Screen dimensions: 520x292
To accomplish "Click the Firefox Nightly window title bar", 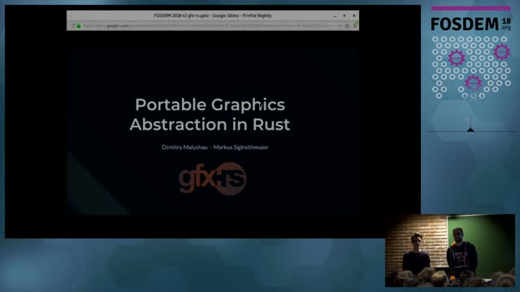I will 213,15.
